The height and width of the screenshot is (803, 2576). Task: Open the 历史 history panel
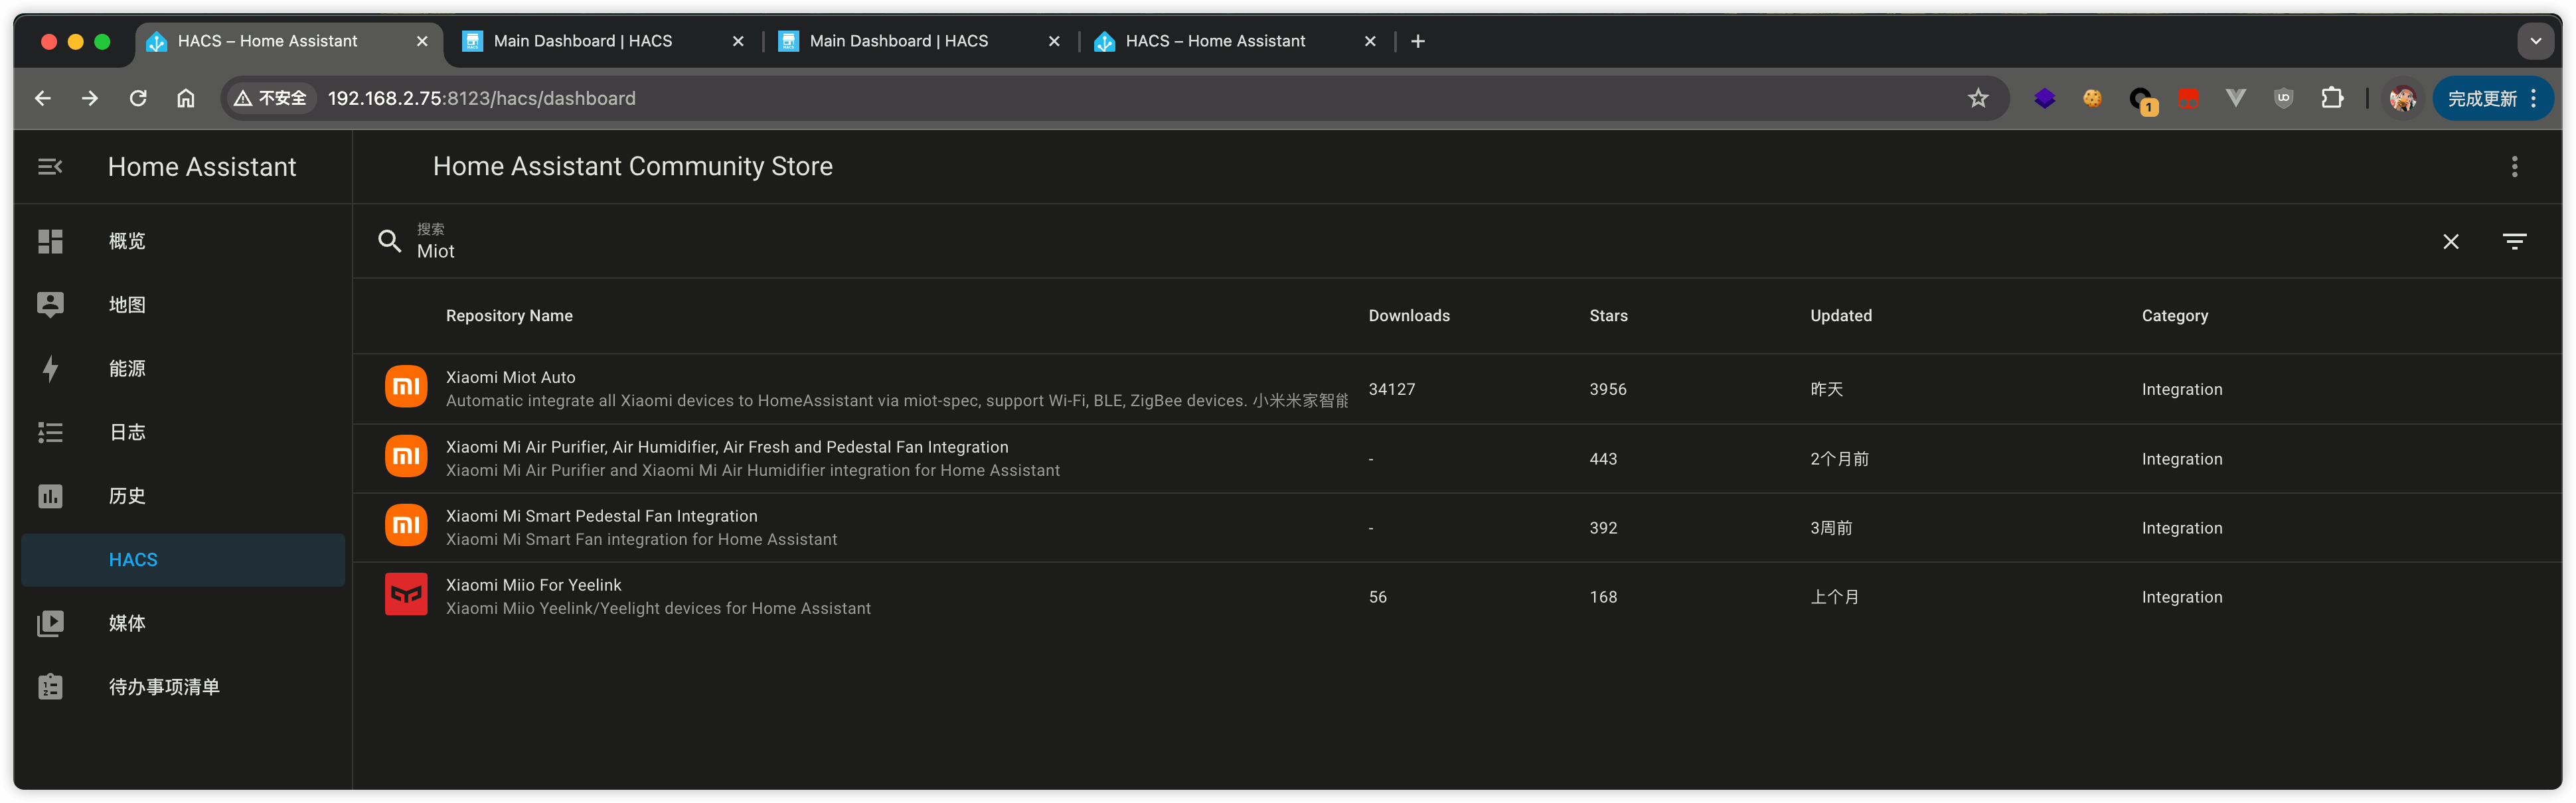tap(127, 496)
